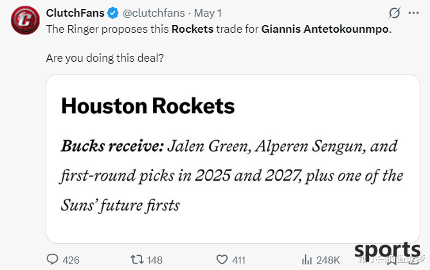Viewport: 430px width, 270px height.
Task: Open the three-dot more options menu
Action: click(413, 13)
